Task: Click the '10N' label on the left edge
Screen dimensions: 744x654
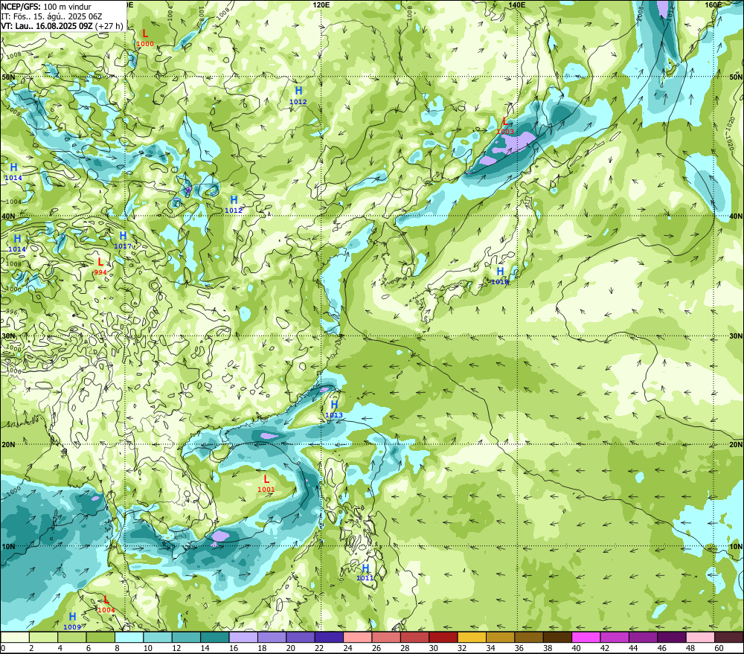Action: click(8, 547)
